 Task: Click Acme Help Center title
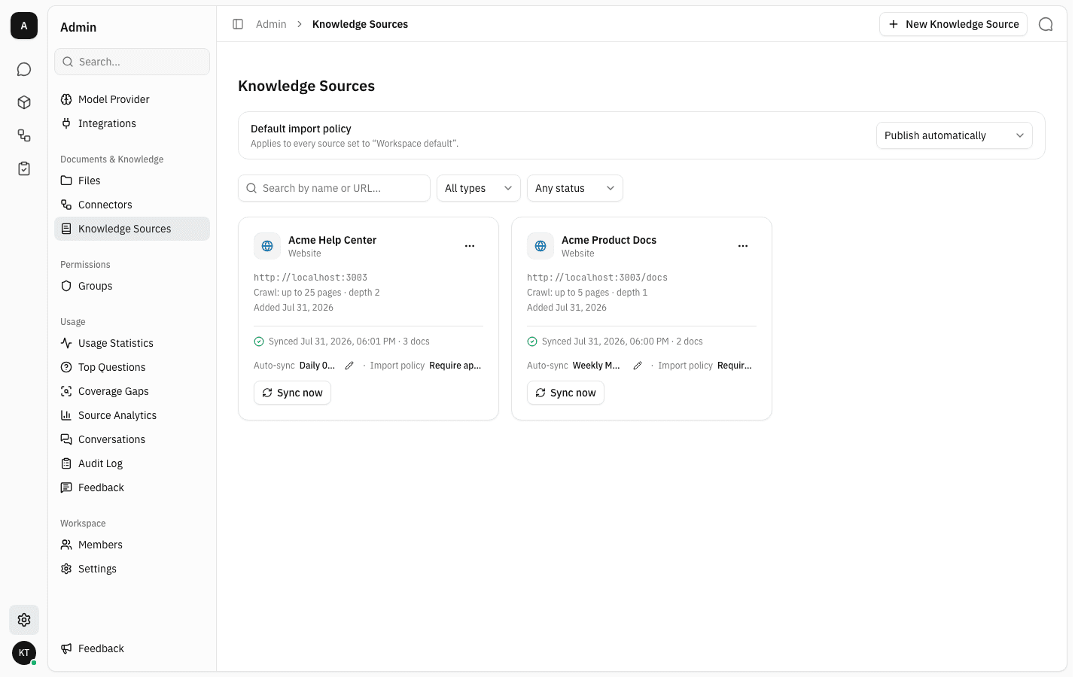[x=332, y=240]
